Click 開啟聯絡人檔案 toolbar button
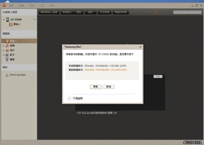Viewport: 204px width, 145px height. coord(49,12)
